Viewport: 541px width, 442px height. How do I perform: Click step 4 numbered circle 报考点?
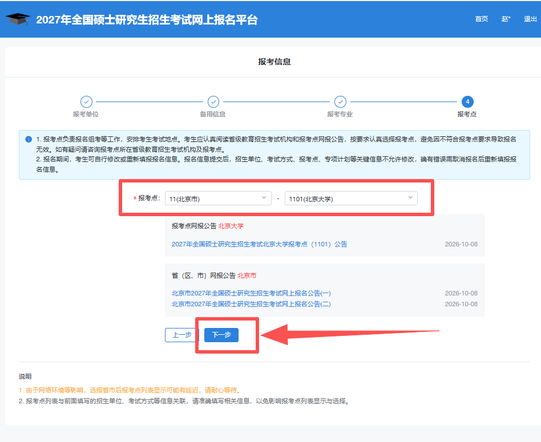(467, 102)
